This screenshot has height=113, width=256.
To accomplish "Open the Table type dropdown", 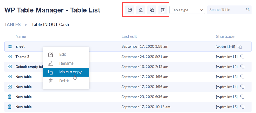I will tap(187, 10).
